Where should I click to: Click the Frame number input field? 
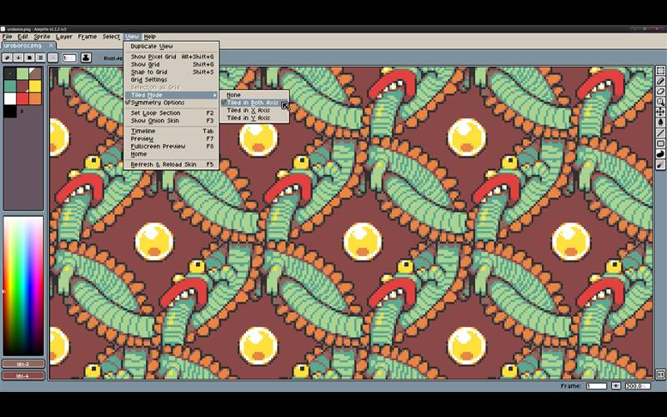[596, 386]
